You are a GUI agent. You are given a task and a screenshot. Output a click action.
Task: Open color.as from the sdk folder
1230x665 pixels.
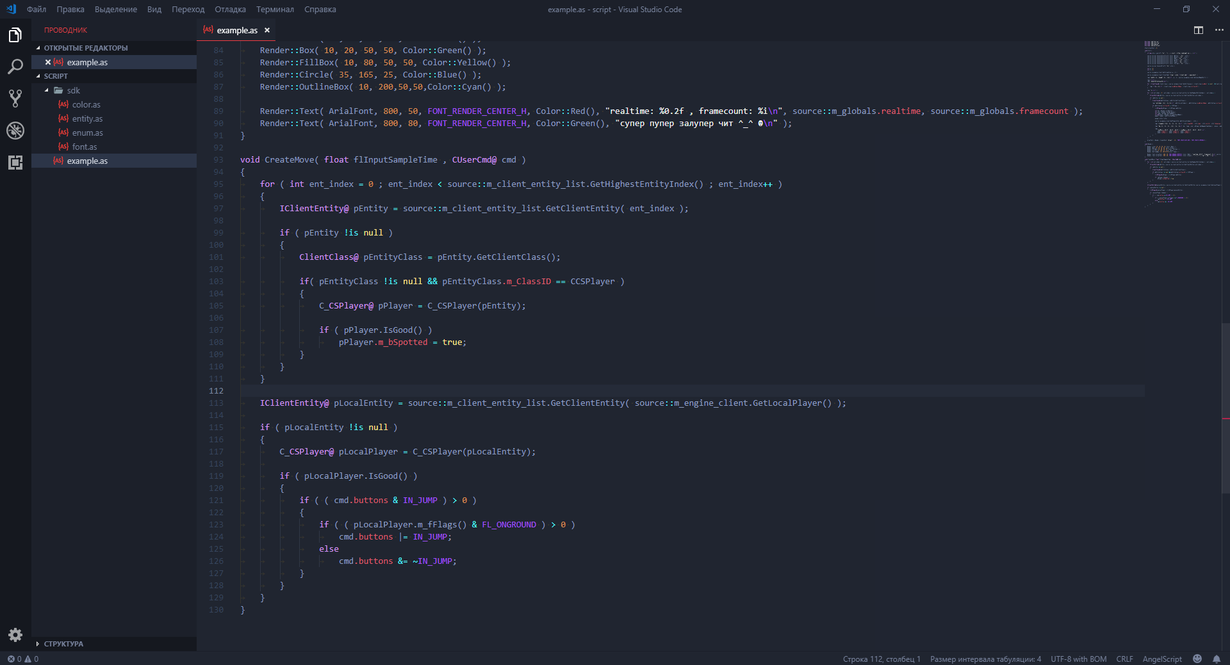tap(114, 104)
